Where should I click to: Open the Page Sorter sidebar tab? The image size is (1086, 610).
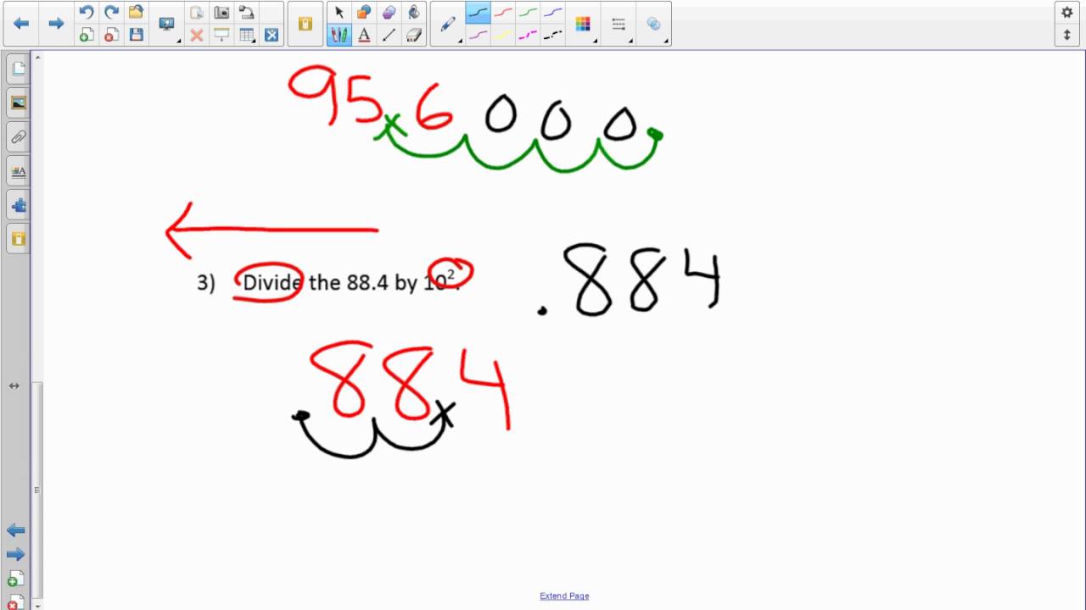click(18, 69)
